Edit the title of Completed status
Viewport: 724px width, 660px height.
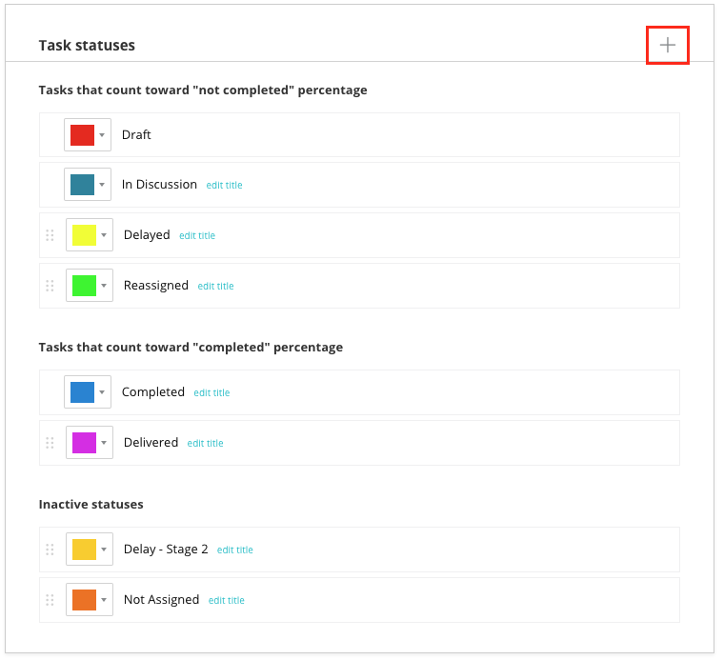click(211, 393)
